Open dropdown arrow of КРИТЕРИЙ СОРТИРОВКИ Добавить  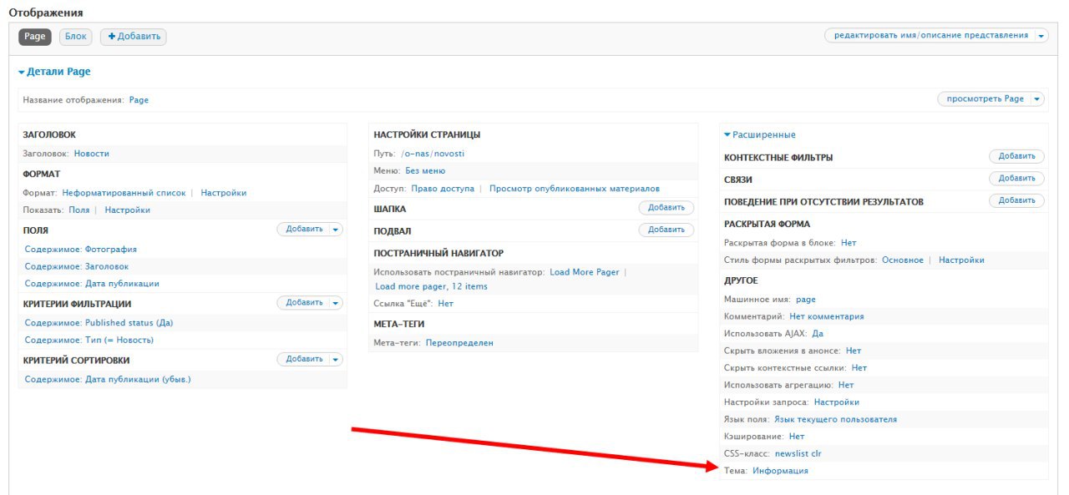336,359
